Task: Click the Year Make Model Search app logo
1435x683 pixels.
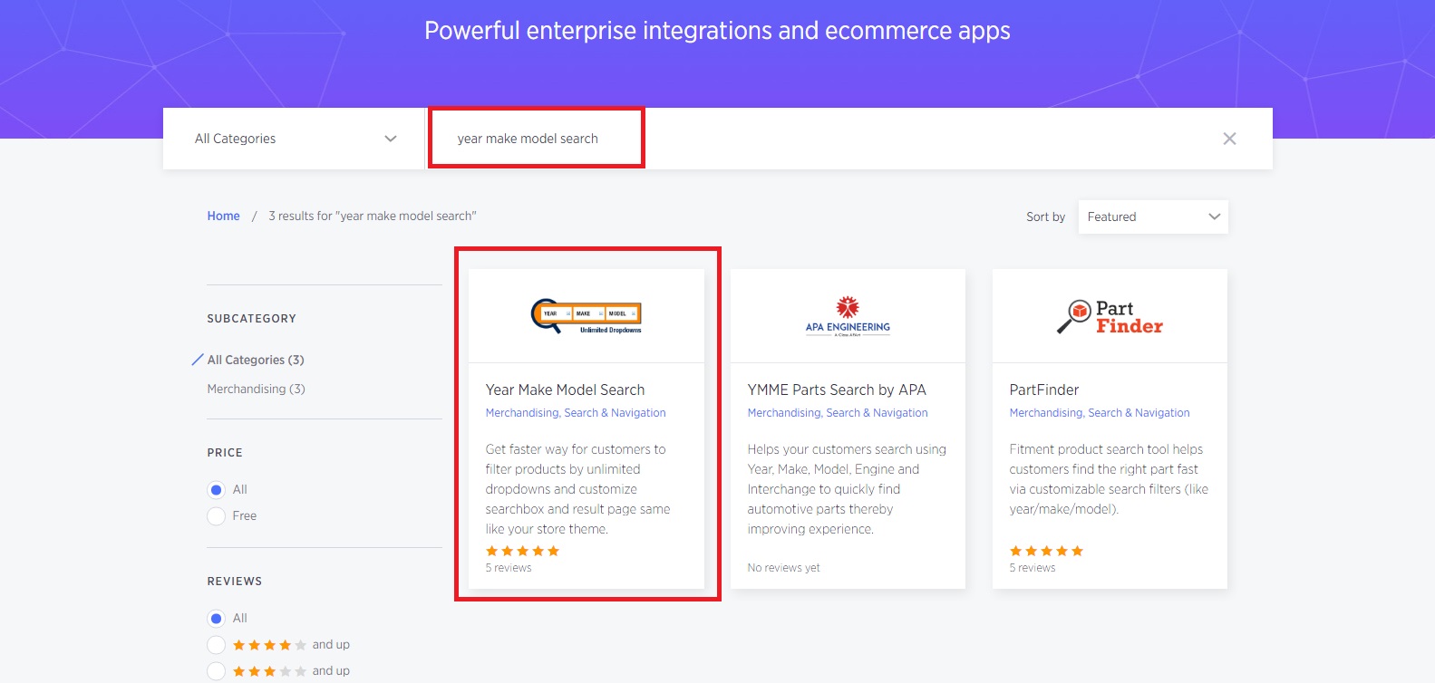Action: point(586,316)
